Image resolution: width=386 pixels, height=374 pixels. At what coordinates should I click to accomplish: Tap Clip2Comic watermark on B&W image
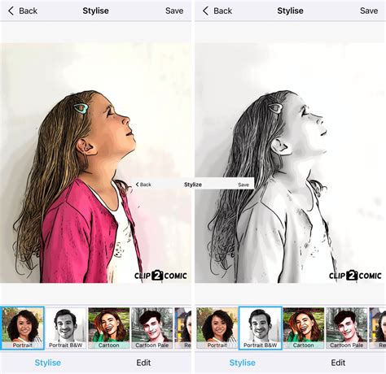[x=355, y=276]
